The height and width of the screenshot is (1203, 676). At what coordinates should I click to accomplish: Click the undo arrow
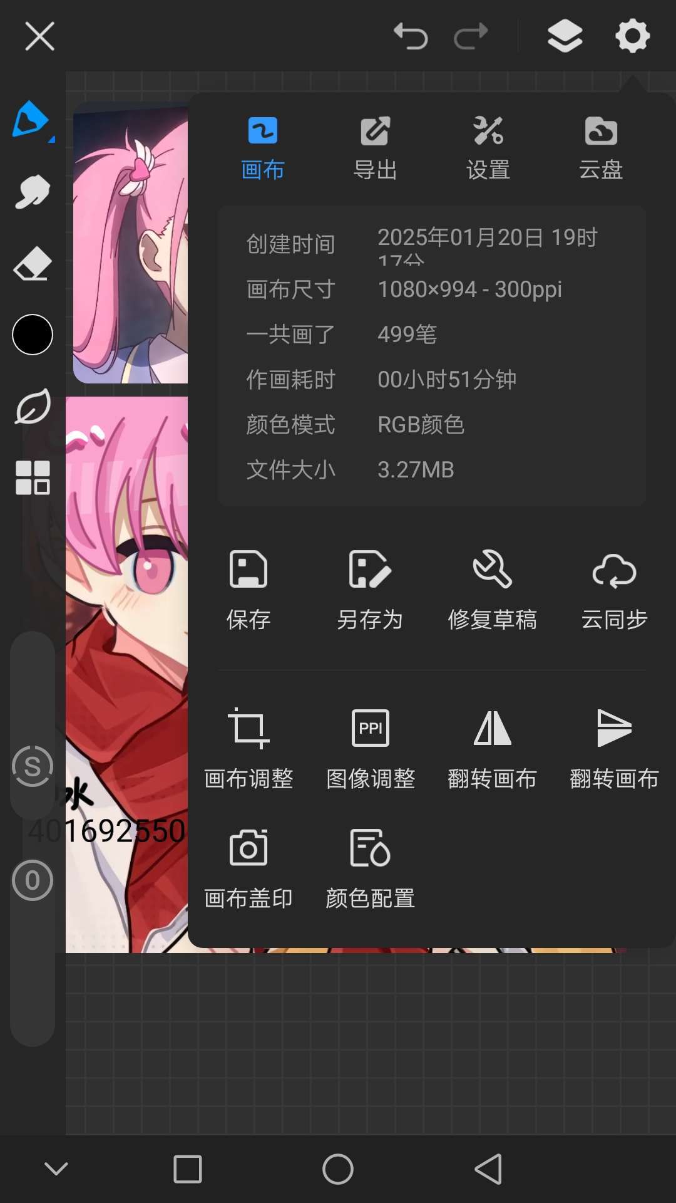411,36
